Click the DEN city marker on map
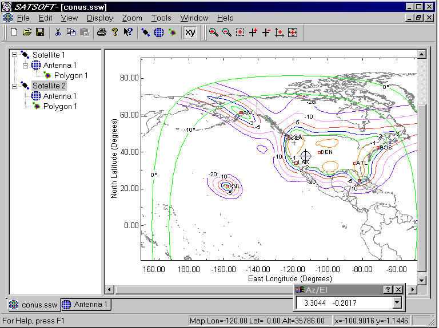The width and height of the screenshot is (439, 328). 319,152
